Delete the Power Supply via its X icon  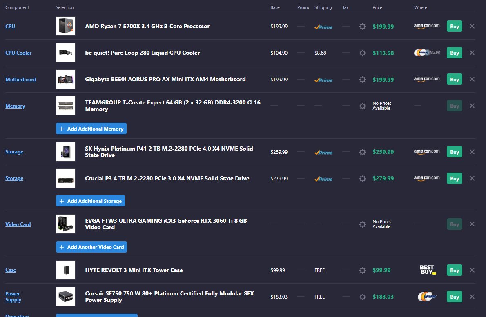pyautogui.click(x=472, y=297)
